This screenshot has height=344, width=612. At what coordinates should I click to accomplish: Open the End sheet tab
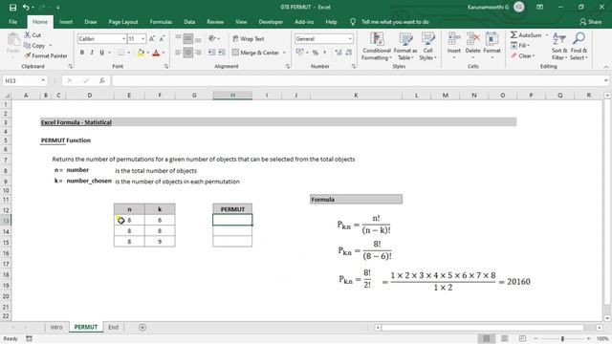pos(113,327)
